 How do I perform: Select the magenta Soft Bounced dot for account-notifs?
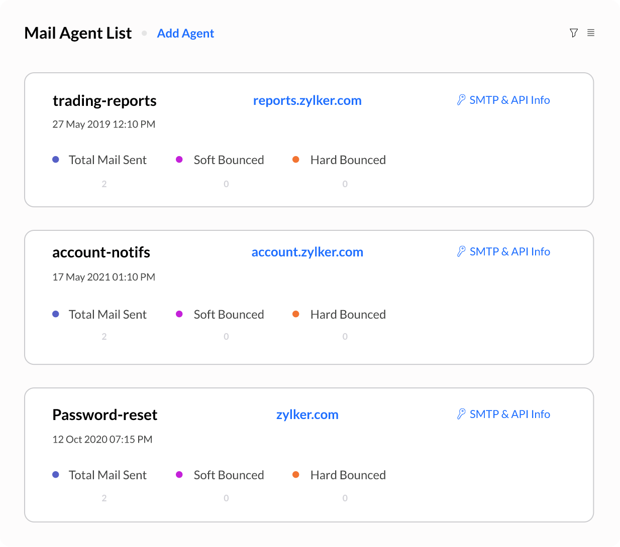pos(179,314)
